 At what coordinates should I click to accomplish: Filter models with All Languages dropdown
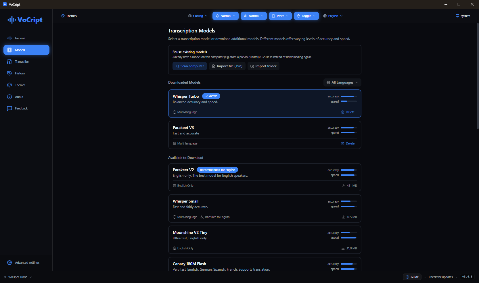[342, 82]
